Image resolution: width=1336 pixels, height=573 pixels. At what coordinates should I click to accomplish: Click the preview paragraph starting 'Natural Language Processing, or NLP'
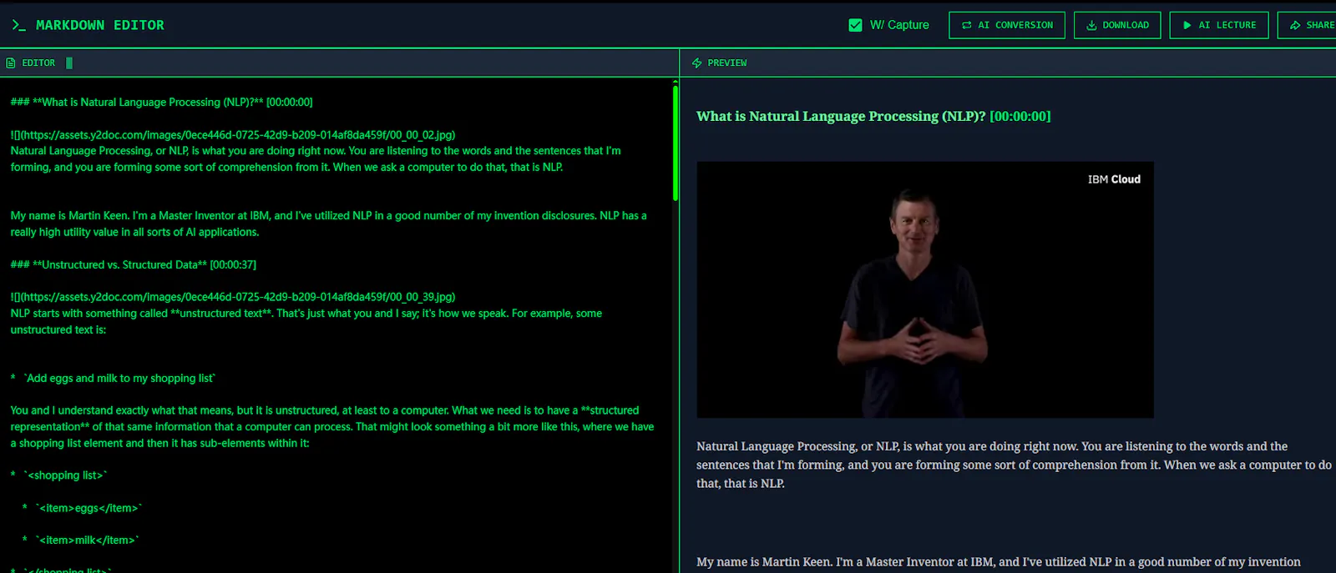click(x=1014, y=465)
